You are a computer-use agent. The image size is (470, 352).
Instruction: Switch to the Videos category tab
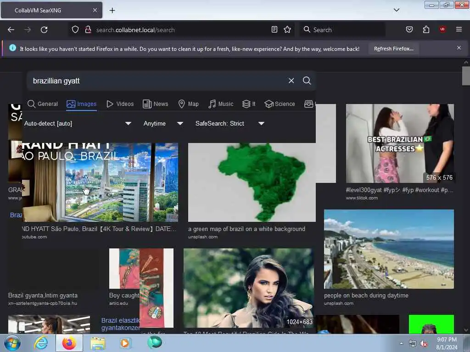(120, 104)
